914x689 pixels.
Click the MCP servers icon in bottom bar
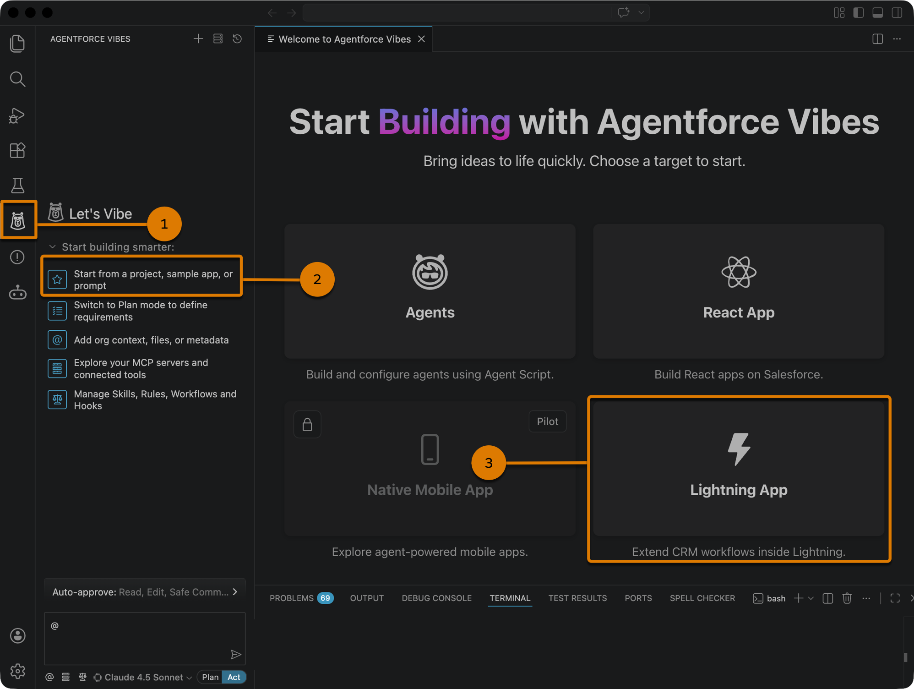pyautogui.click(x=66, y=677)
